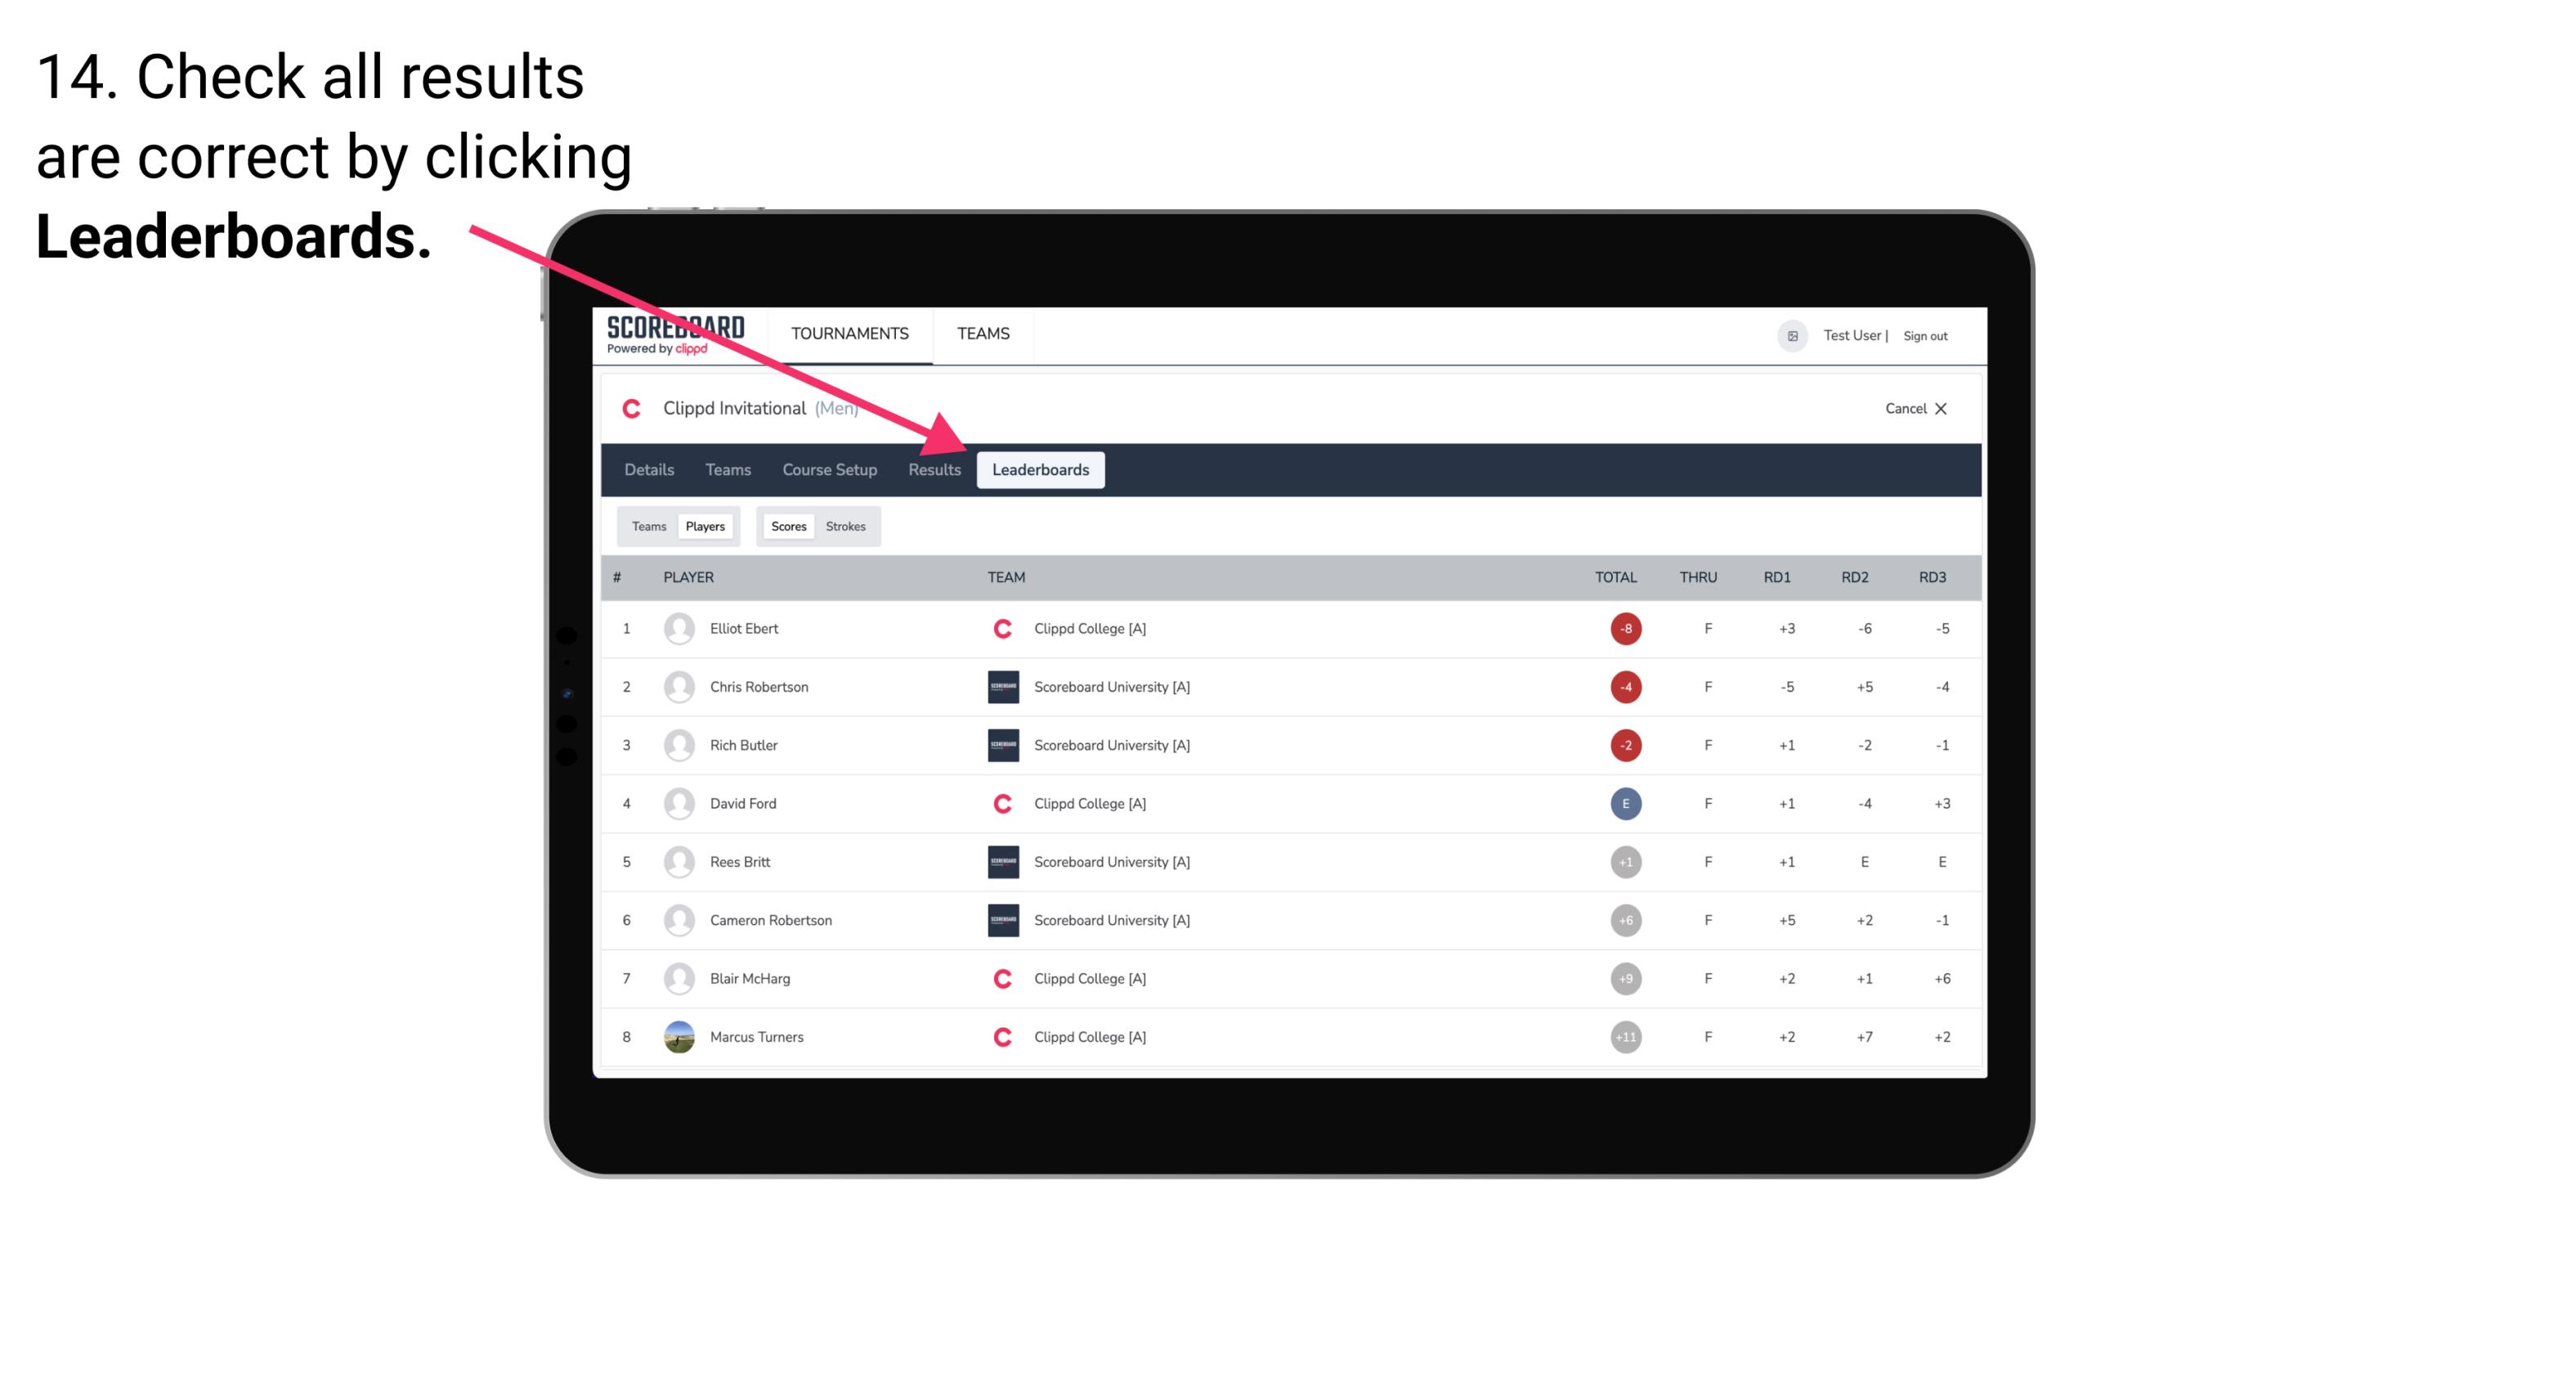Click Scoreboard University team icon row 2
The height and width of the screenshot is (1386, 2576).
pos(1000,686)
